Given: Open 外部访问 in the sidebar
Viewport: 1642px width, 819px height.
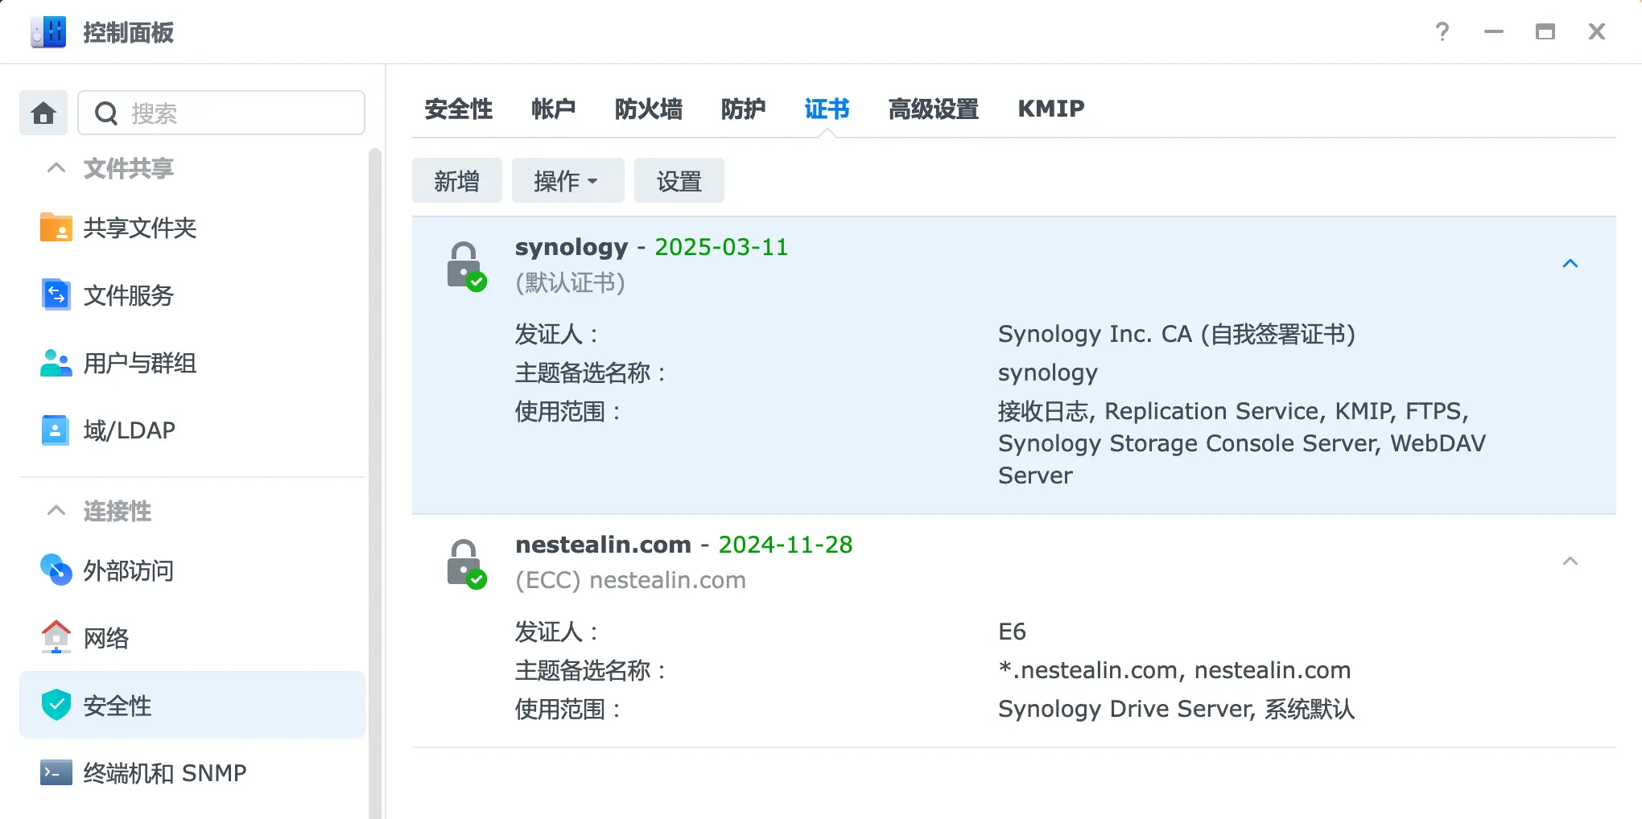Looking at the screenshot, I should 192,570.
